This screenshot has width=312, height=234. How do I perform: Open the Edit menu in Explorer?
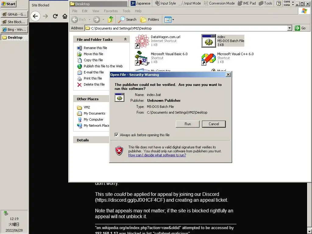85,11
